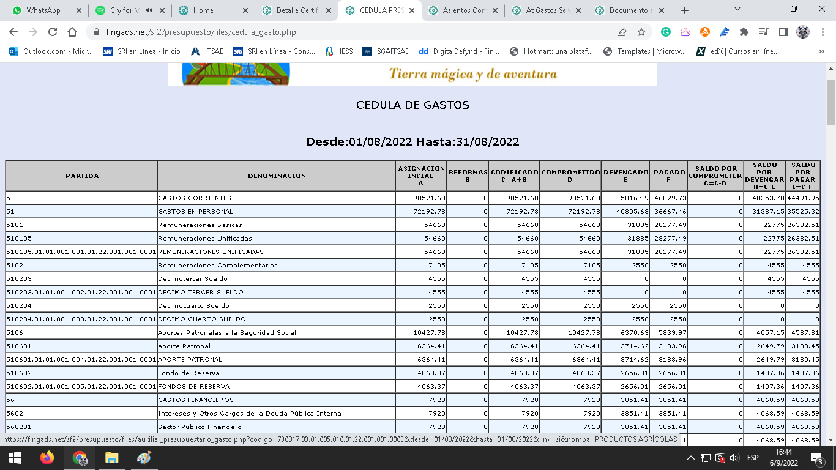Show hidden system tray icons
Viewport: 836px width, 470px height.
click(691, 458)
